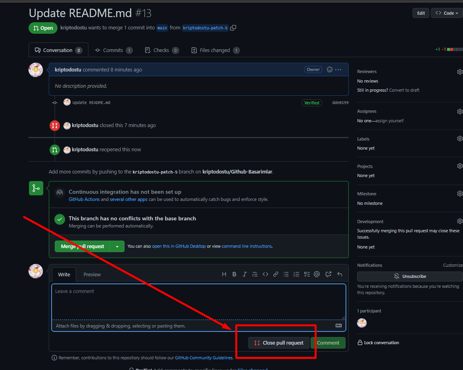This screenshot has width=463, height=370.
Task: Switch to the Files changed tab
Action: coord(215,50)
